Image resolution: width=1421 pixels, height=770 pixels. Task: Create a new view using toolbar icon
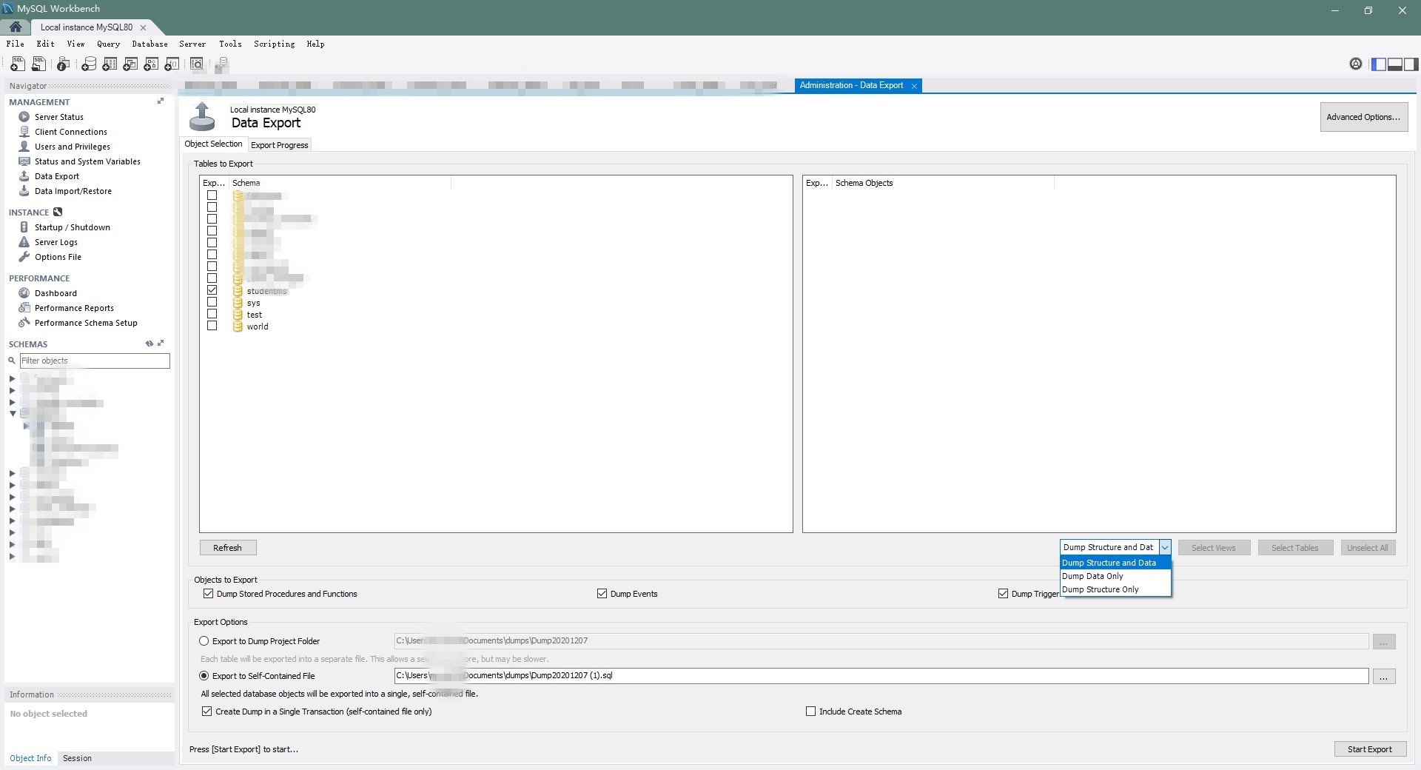(x=130, y=64)
